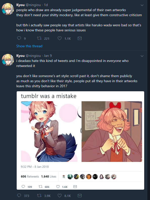Open Kyou's avatar on the Jan 9 tweet
The width and height of the screenshot is (150, 200).
coord(8,60)
